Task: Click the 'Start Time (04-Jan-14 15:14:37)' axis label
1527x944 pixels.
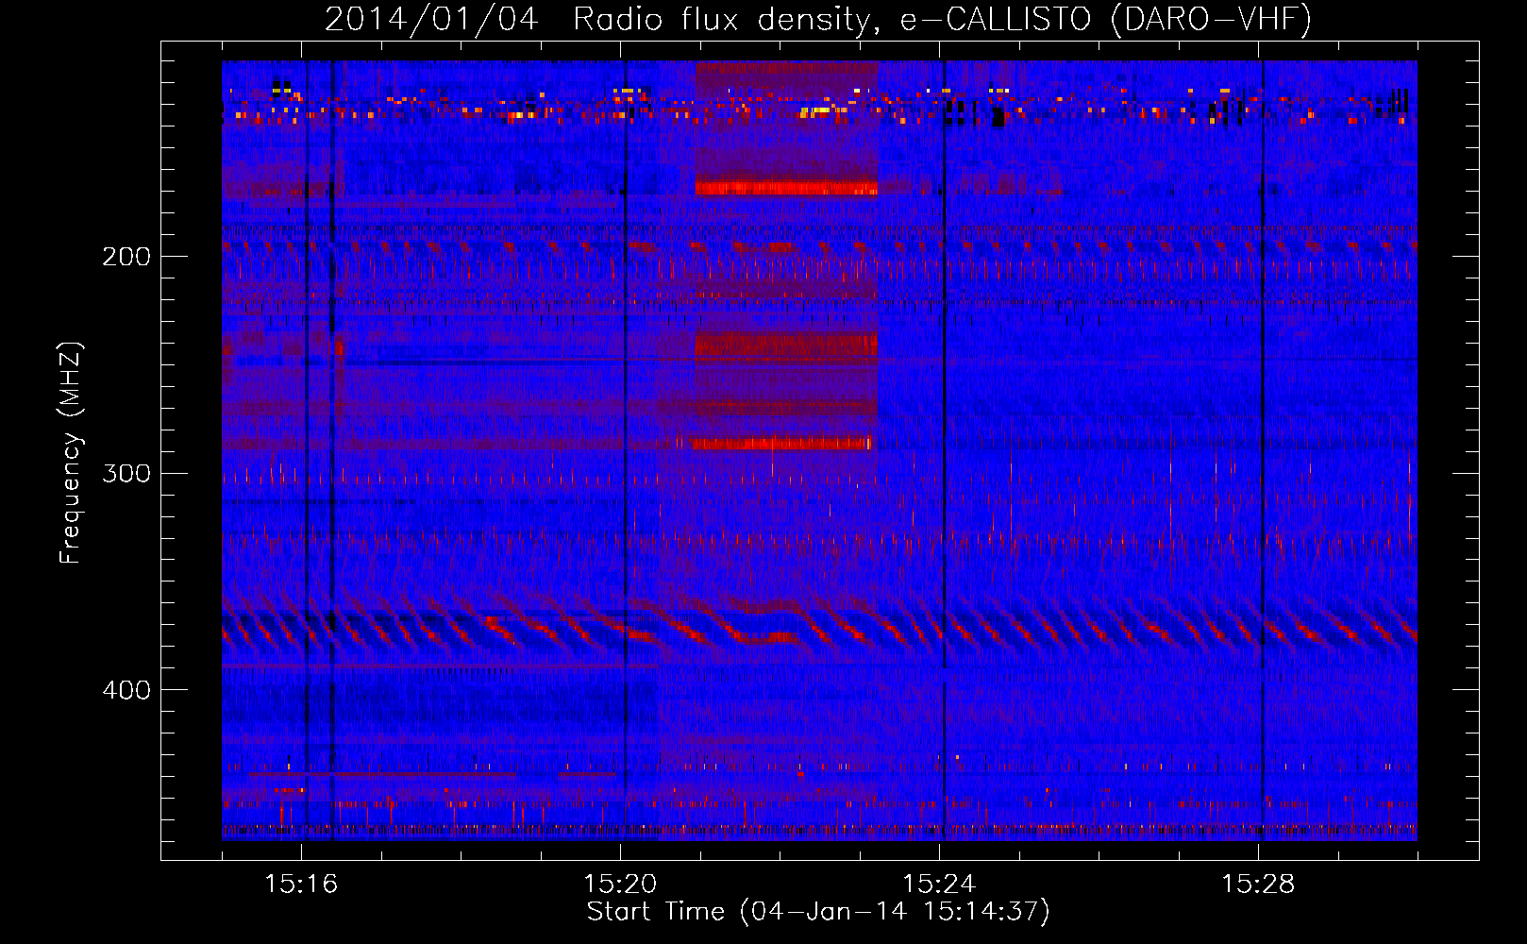Action: pyautogui.click(x=818, y=912)
